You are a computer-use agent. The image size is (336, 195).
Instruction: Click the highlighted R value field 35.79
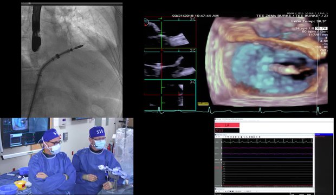click(x=321, y=28)
